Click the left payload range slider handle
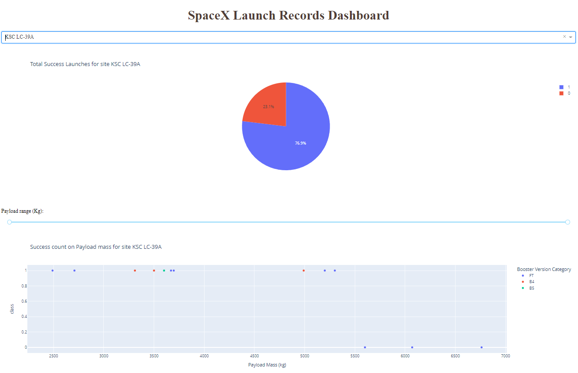This screenshot has width=578, height=373. click(x=10, y=222)
